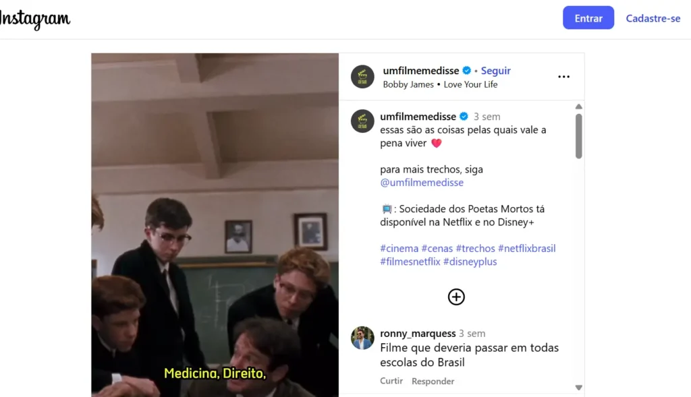
Task: Open the @umfilmemedisse mention link
Action: click(422, 182)
